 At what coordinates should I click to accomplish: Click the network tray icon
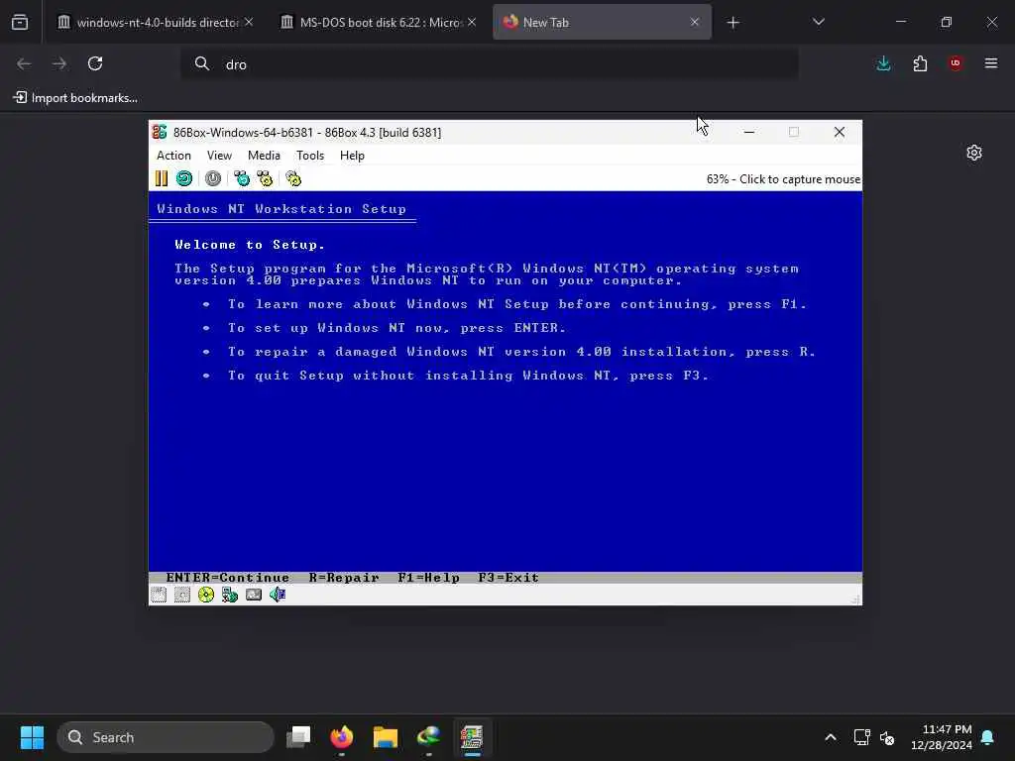tap(861, 737)
